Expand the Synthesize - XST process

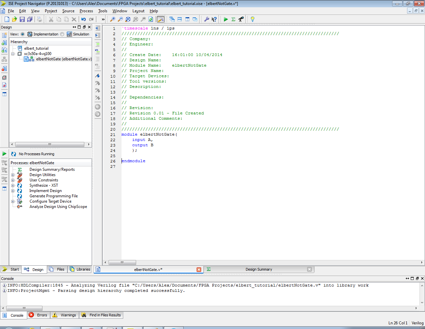(x=13, y=185)
